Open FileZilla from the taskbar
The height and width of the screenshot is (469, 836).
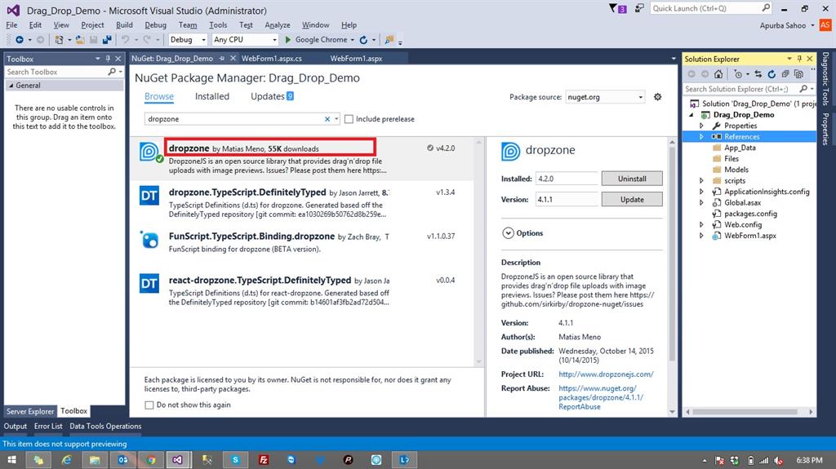pyautogui.click(x=264, y=460)
